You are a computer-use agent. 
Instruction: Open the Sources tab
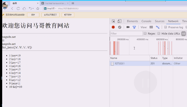[160, 21]
